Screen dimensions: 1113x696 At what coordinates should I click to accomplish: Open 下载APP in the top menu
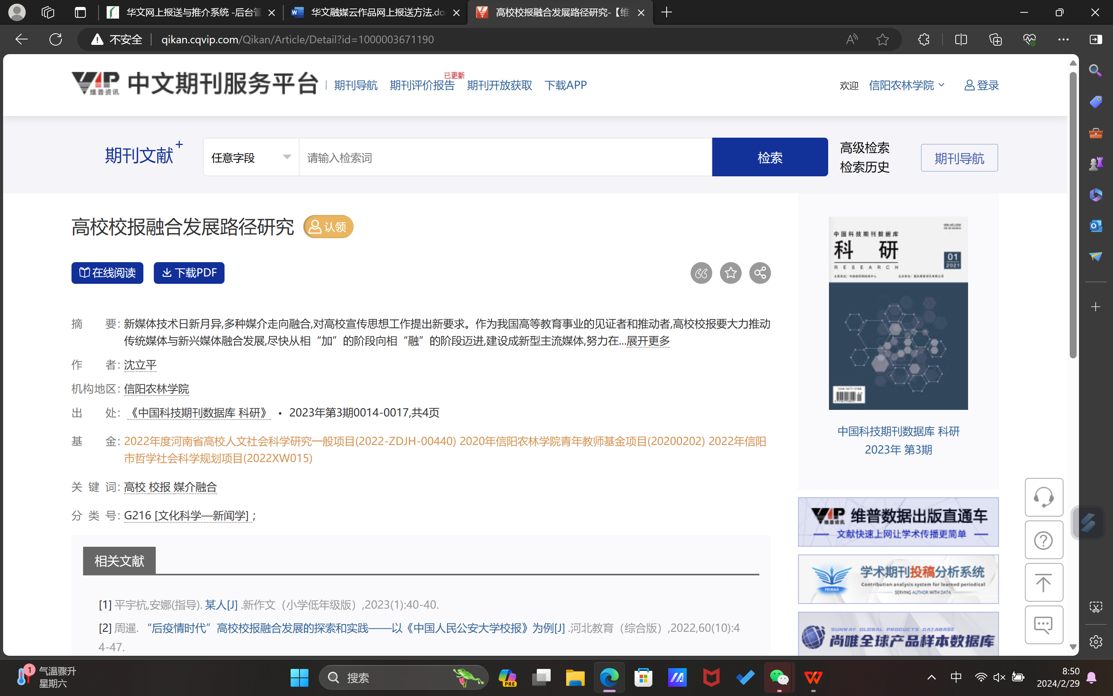pyautogui.click(x=565, y=85)
